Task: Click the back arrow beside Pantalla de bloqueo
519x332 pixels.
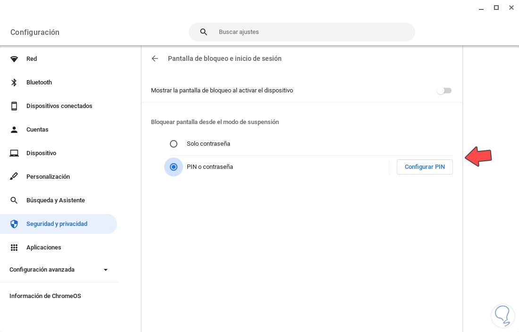Action: click(155, 58)
